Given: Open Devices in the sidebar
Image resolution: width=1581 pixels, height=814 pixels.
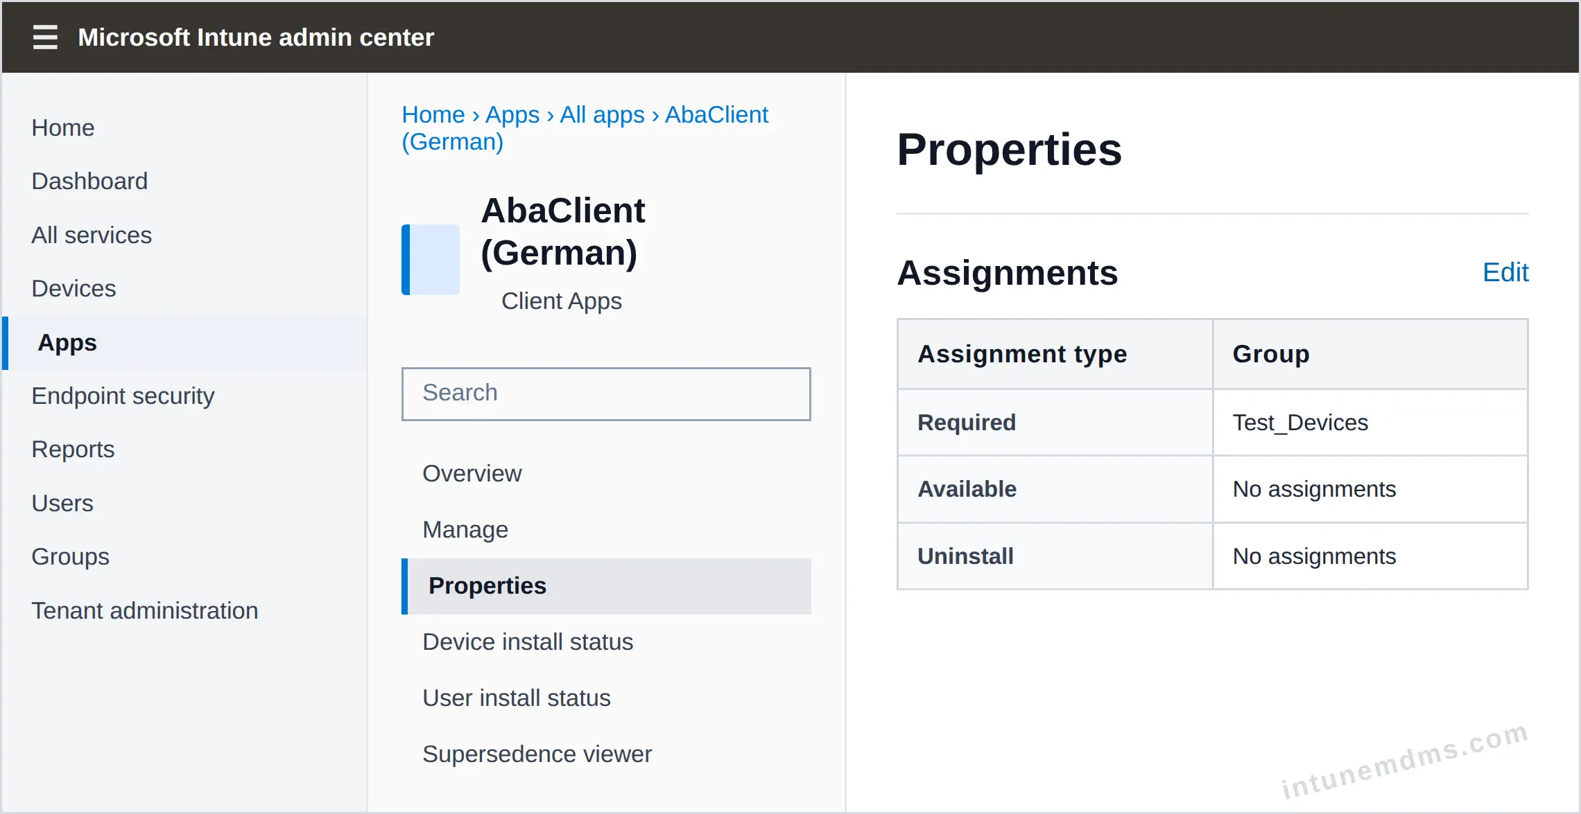Looking at the screenshot, I should tap(74, 288).
